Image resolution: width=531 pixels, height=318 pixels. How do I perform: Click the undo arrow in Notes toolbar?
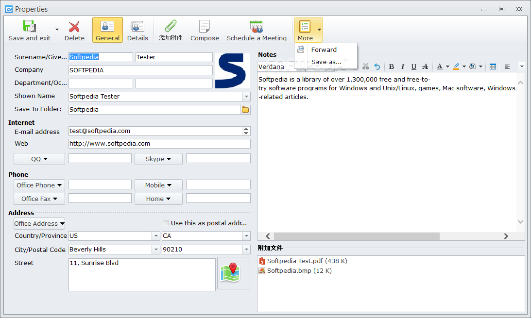tap(377, 67)
